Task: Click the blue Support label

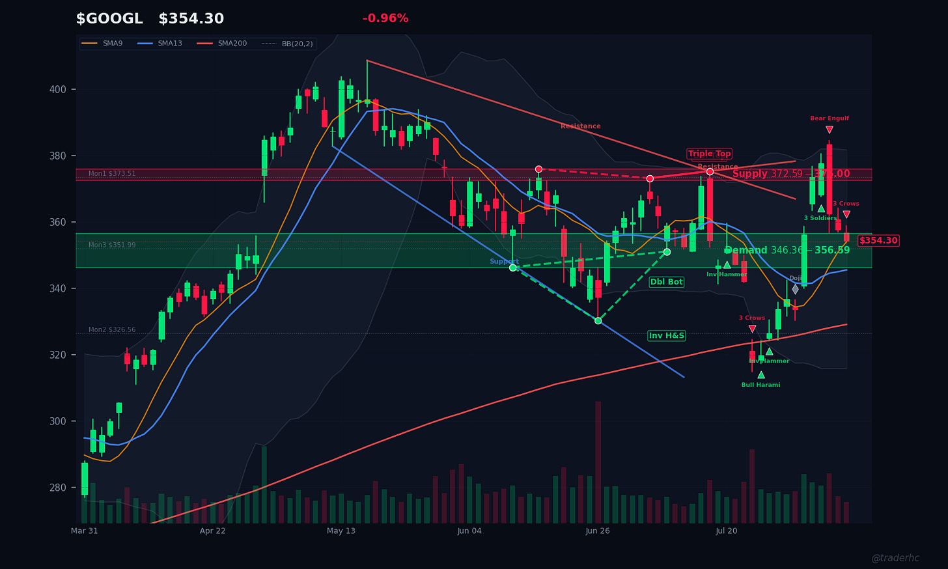Action: [x=504, y=262]
